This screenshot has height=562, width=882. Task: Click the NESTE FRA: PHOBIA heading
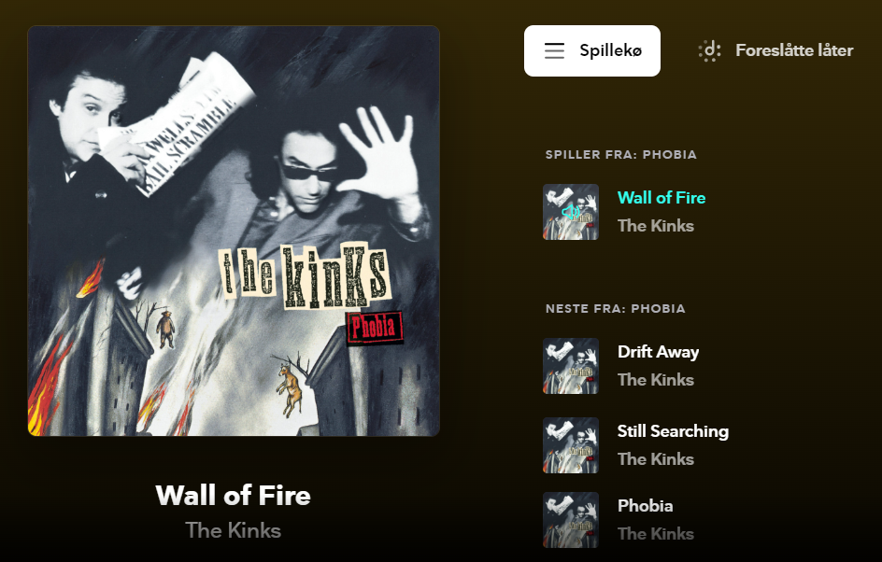coord(616,308)
